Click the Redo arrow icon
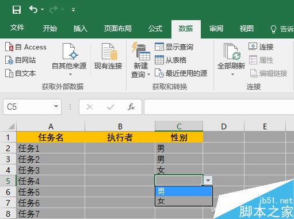This screenshot has width=294, height=219. [x=54, y=9]
